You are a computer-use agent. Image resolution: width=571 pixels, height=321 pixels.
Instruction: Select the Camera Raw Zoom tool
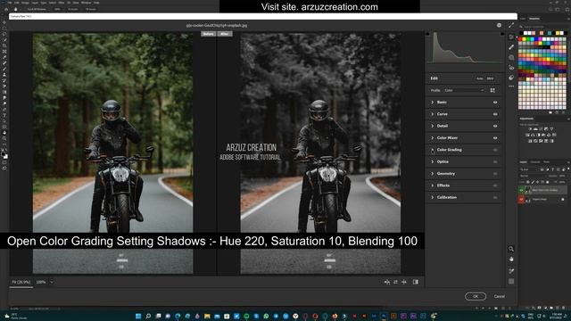511,249
